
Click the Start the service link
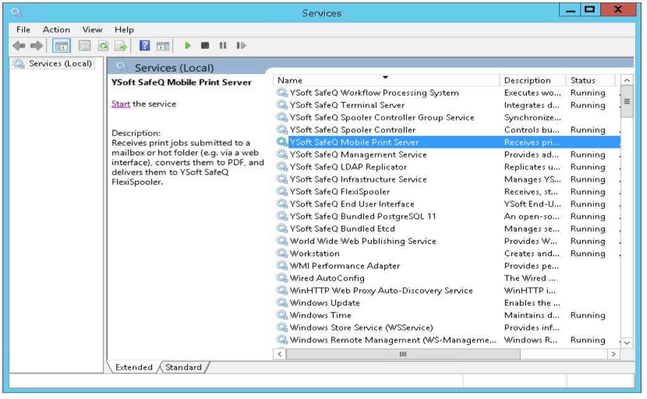pos(121,104)
